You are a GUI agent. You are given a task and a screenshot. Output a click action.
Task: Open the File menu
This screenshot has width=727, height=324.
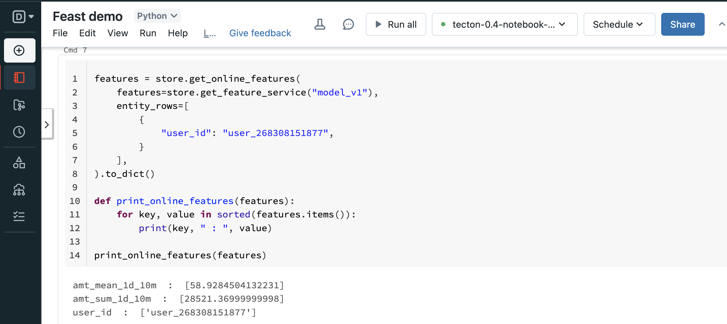(60, 33)
